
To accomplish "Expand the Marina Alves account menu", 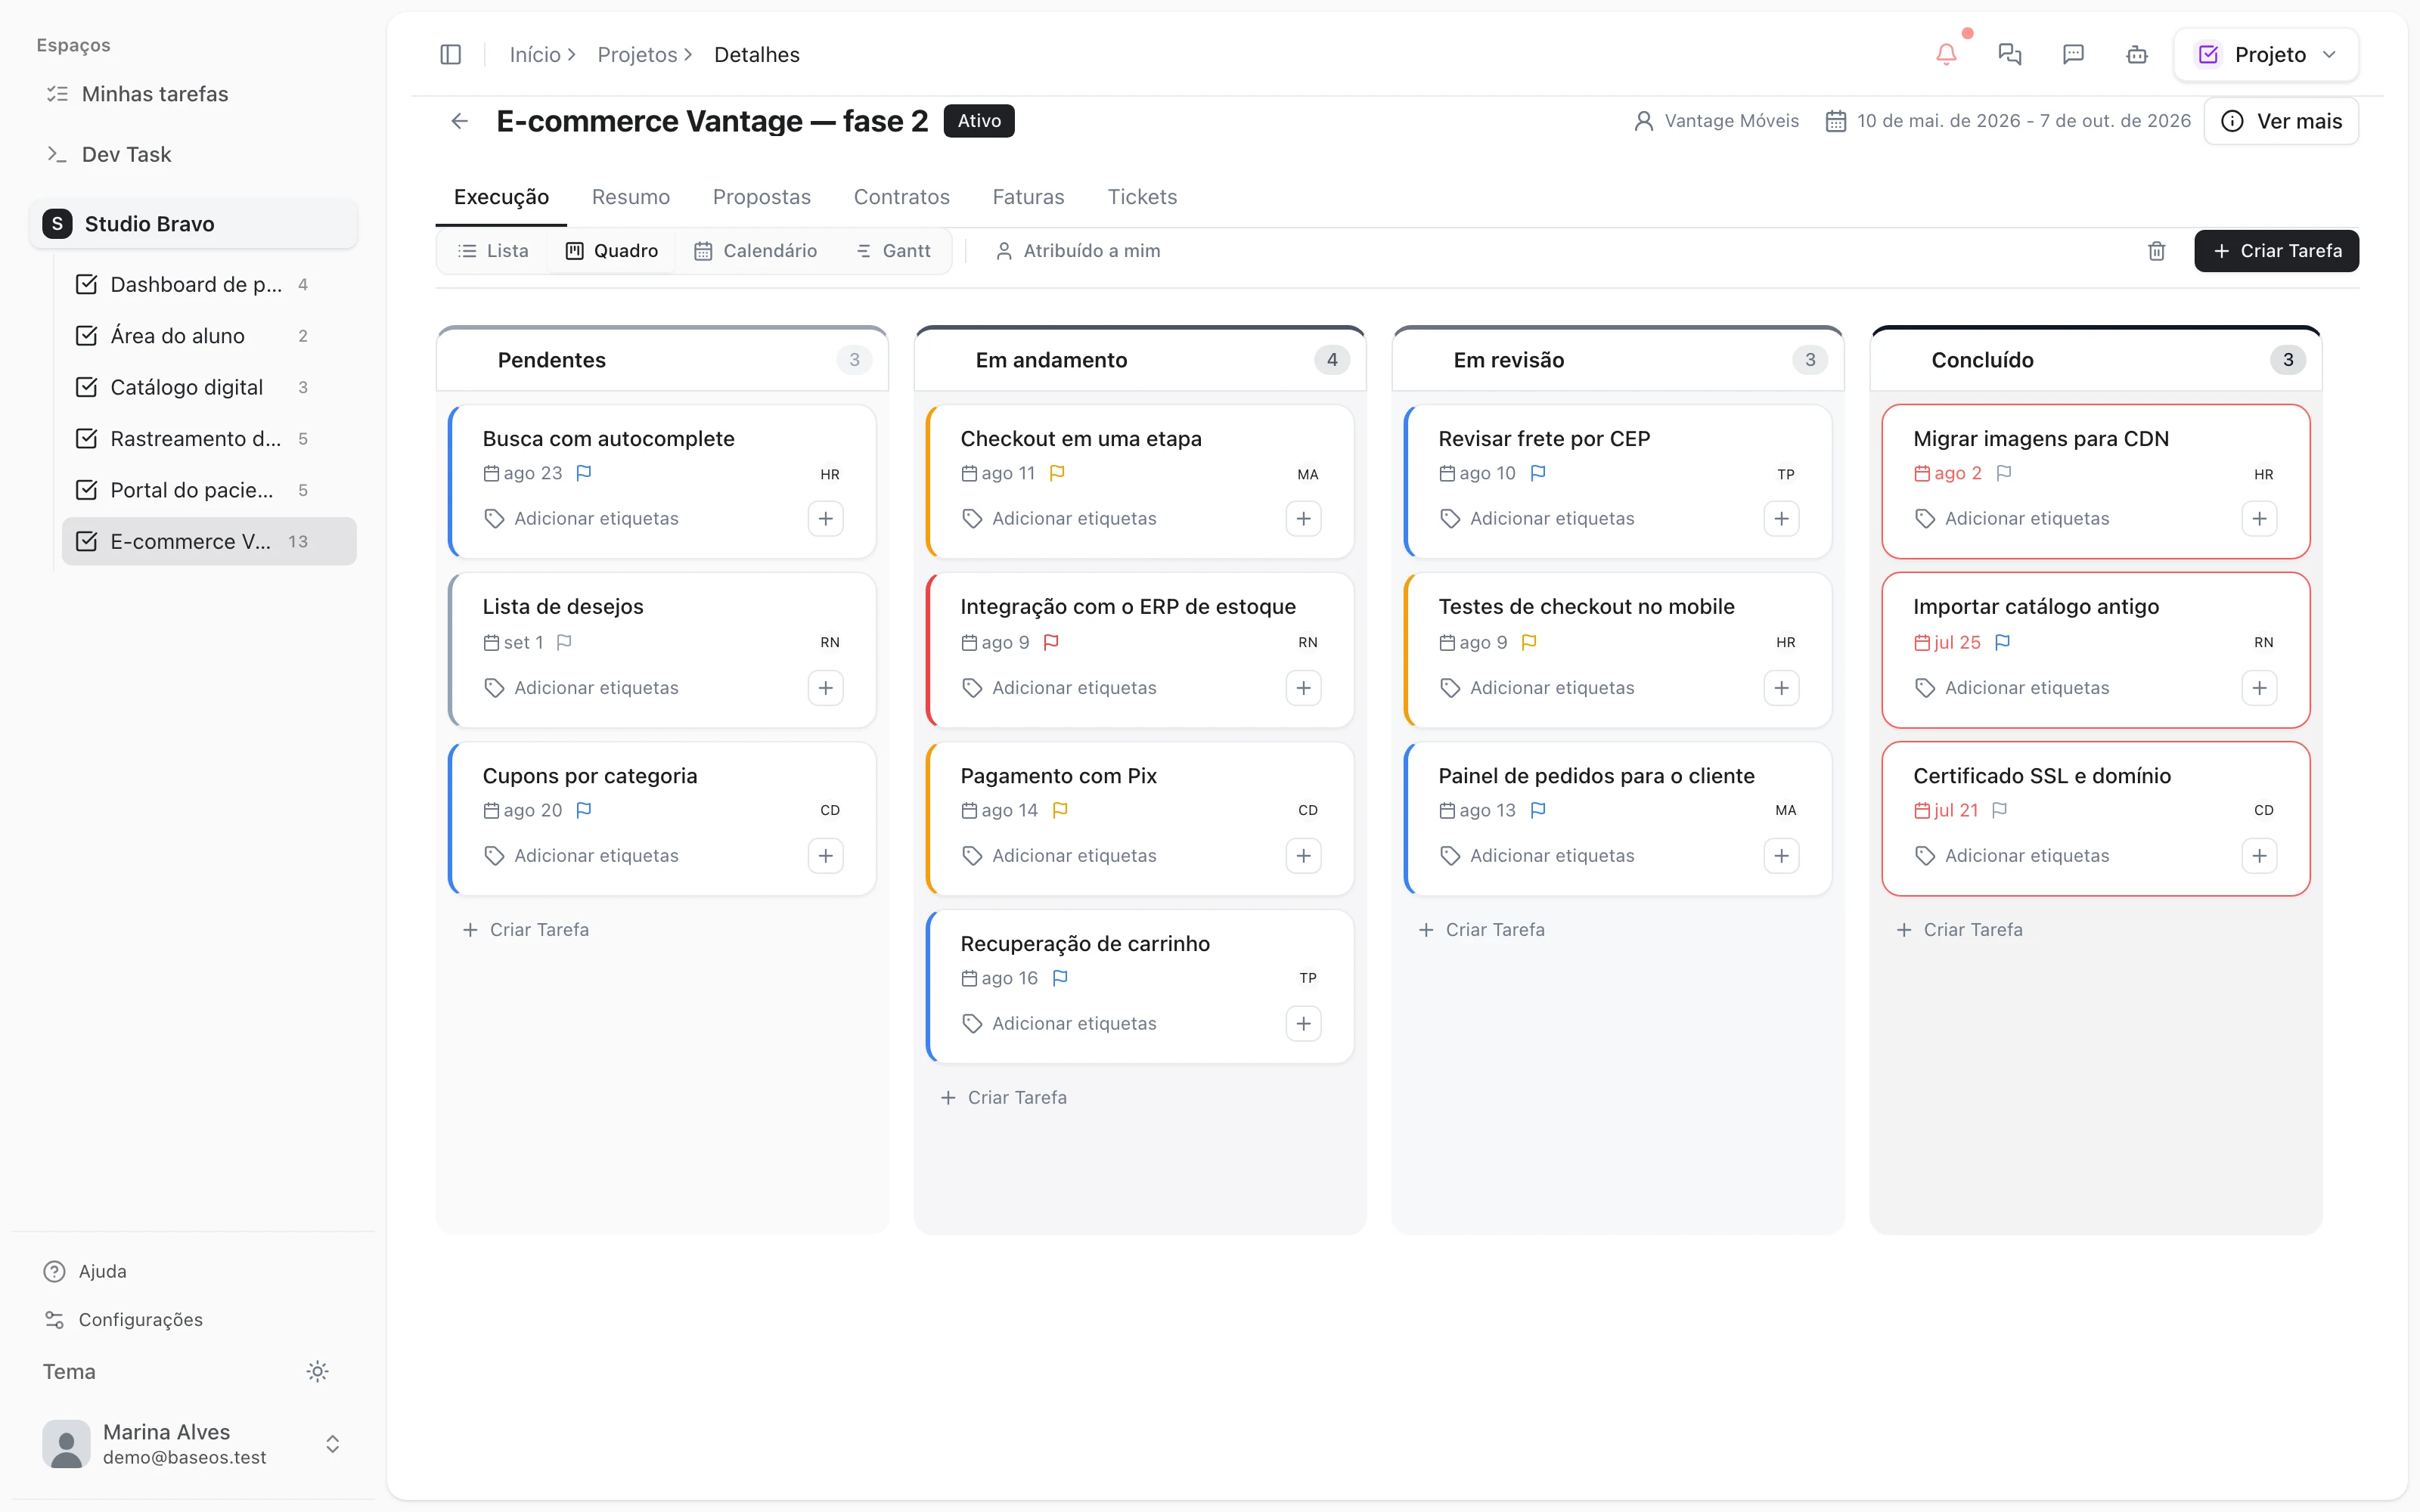I will coord(193,1443).
